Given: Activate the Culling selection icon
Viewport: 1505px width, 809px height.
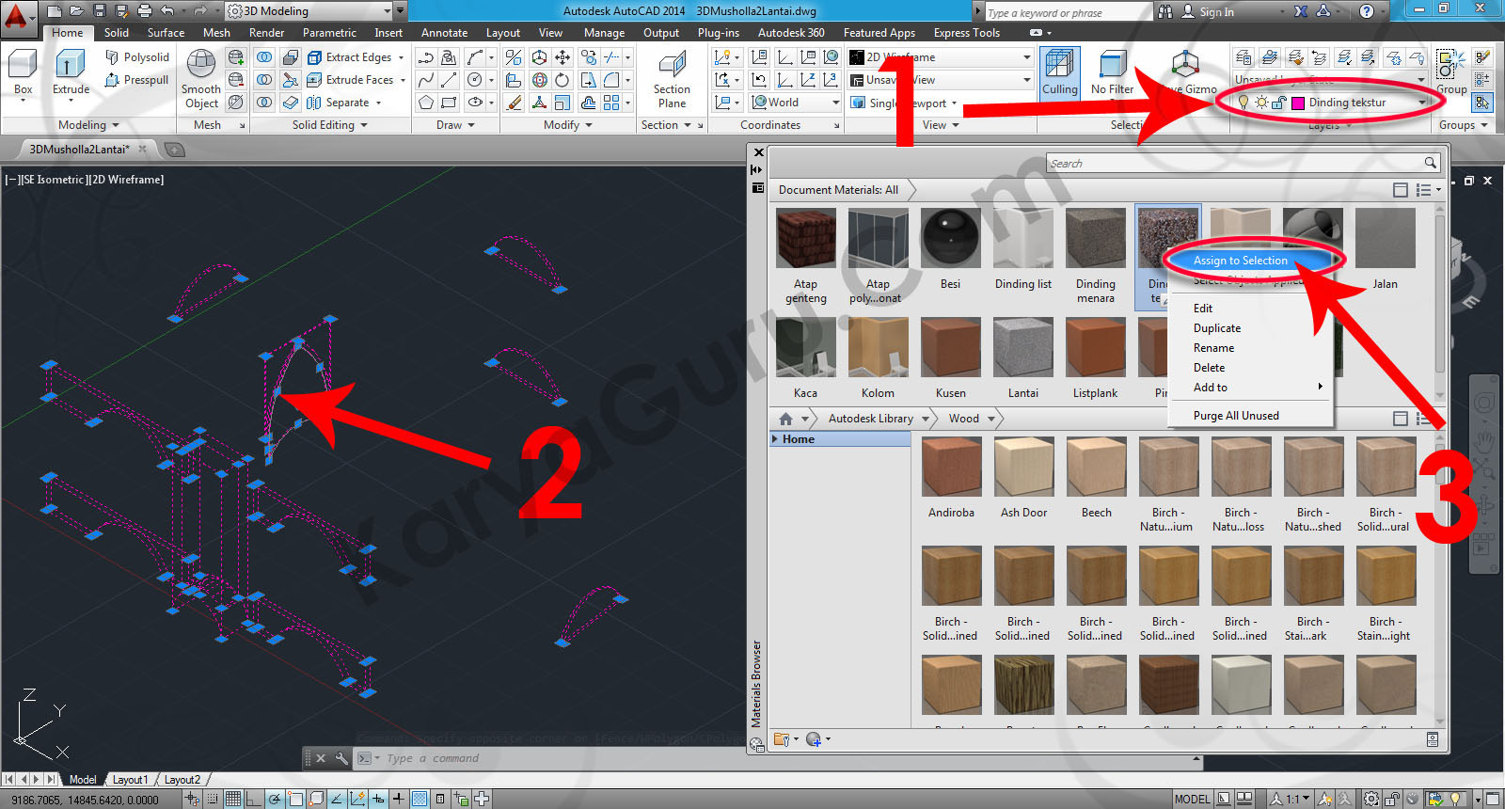Looking at the screenshot, I should (1059, 72).
